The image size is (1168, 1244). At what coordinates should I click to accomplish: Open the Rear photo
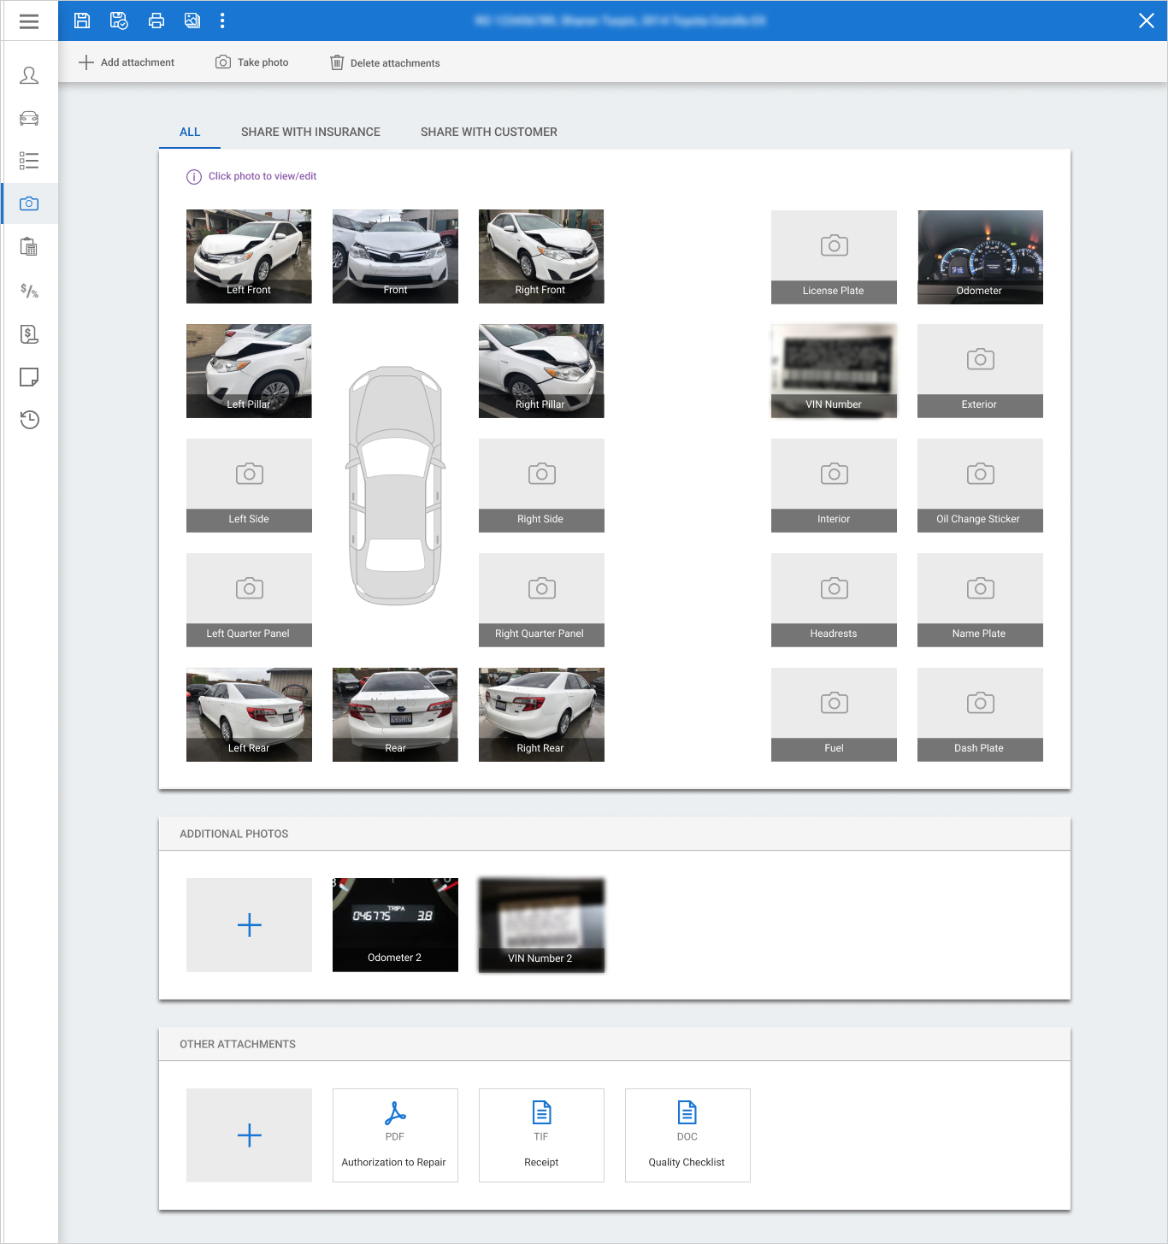(x=395, y=715)
